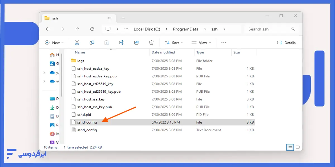
Task: Open the View dropdown menu
Action: coord(201,43)
